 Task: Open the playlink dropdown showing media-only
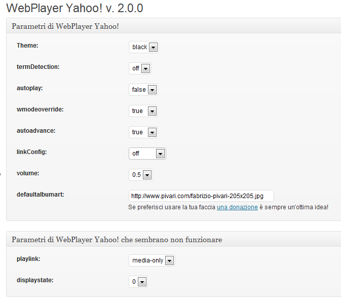point(152,260)
